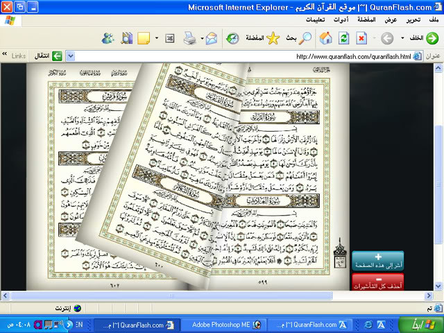Click the quick launch A icon
444x333 pixels.
tap(381, 325)
